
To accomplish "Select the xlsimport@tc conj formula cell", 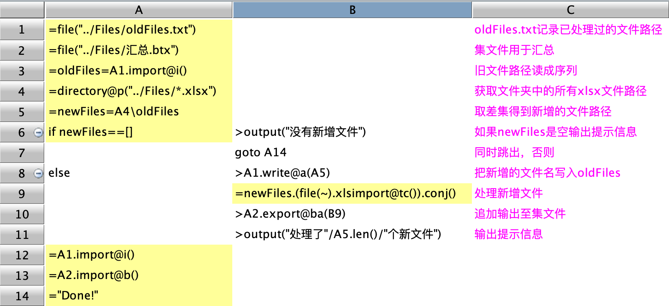I will [x=352, y=193].
